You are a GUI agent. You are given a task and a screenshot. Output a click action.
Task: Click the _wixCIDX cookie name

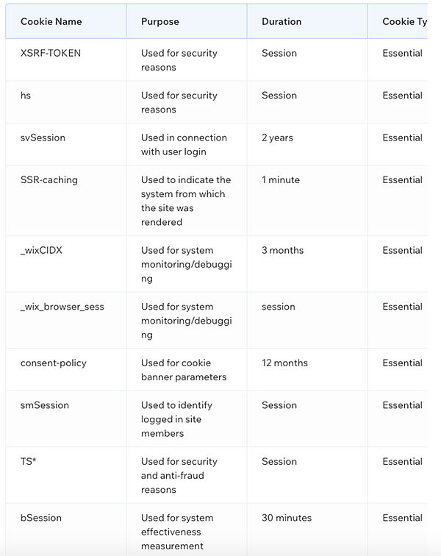42,250
